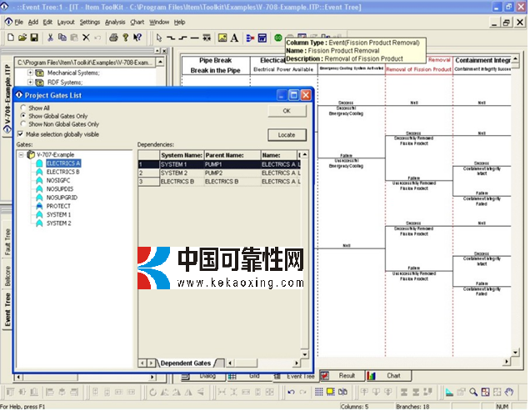Click the Open folder toolbar icon

(x=22, y=38)
